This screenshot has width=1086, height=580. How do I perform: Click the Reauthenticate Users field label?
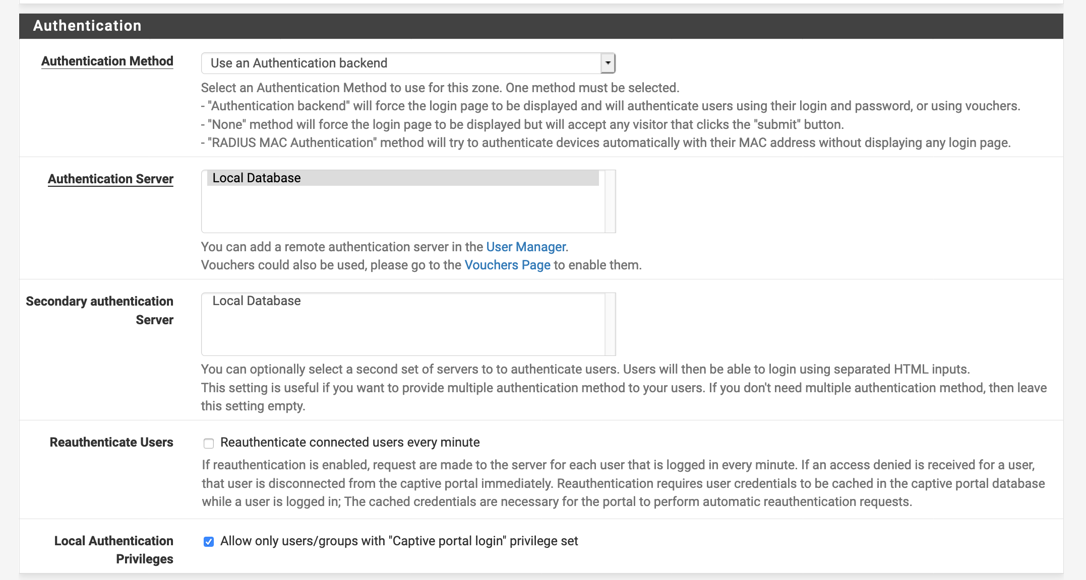(111, 442)
